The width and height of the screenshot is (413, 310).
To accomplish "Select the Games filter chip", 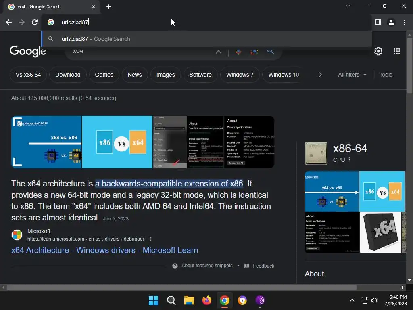I will 104,75.
